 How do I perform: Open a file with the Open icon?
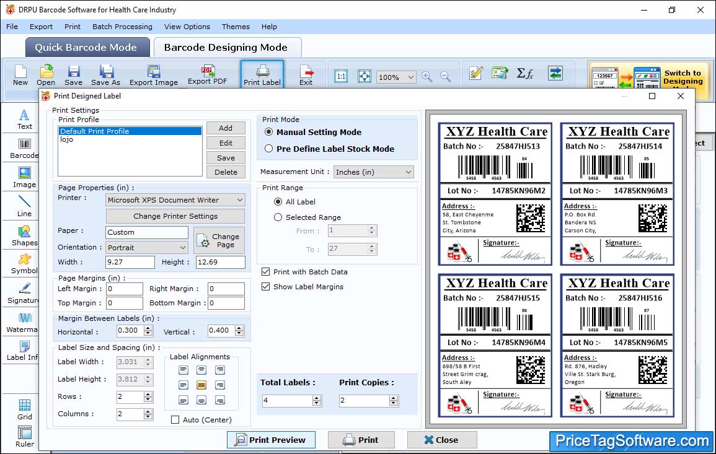46,75
